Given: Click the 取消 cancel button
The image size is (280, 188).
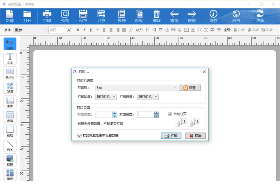Looking at the screenshot, I should 195,136.
